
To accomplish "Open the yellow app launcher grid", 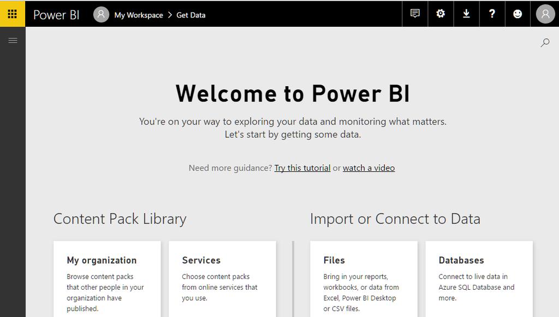I will coord(13,14).
